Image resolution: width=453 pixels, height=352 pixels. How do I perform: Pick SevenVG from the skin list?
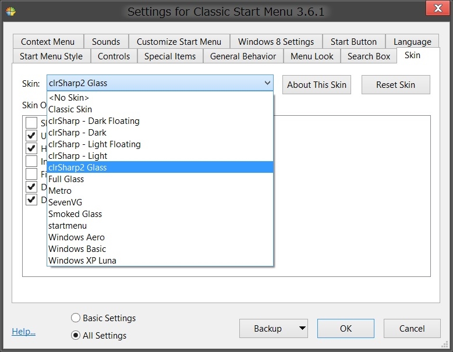tap(160, 202)
